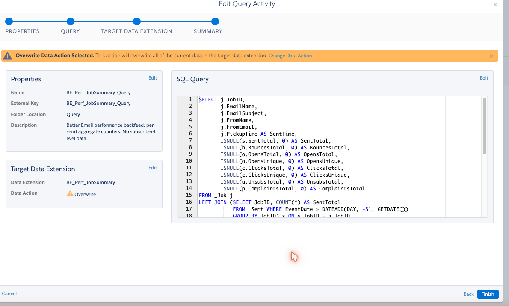This screenshot has height=306, width=509.
Task: Click the Overwrite data action text
Action: point(85,194)
